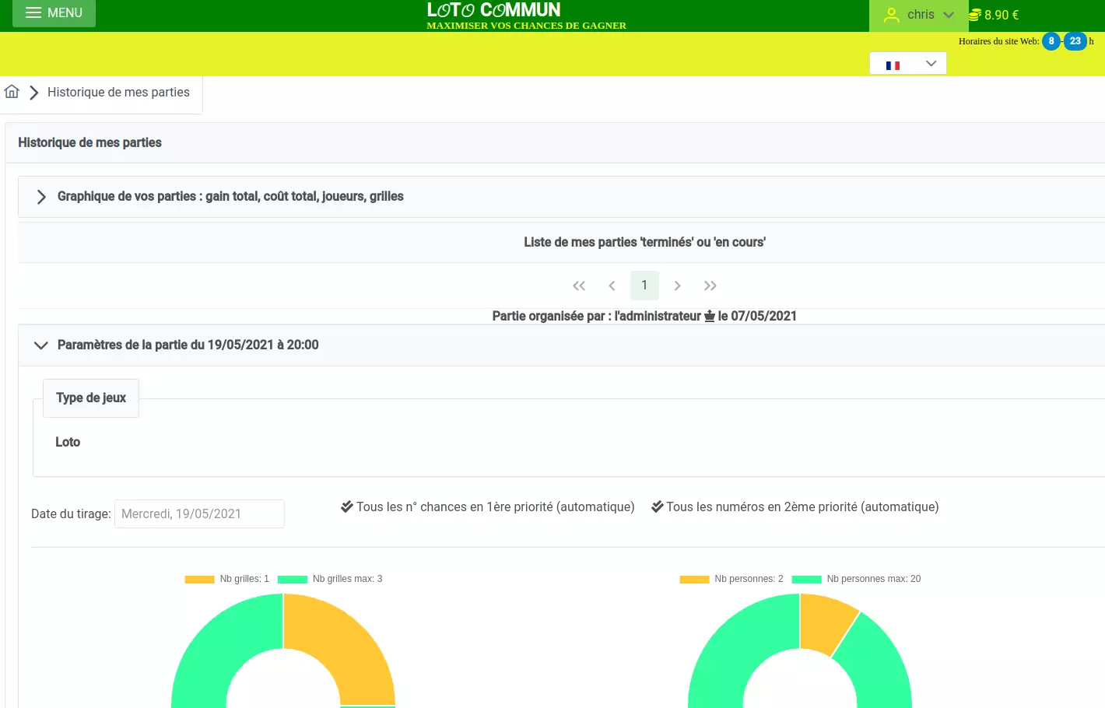Click the Loto game type text

point(68,443)
